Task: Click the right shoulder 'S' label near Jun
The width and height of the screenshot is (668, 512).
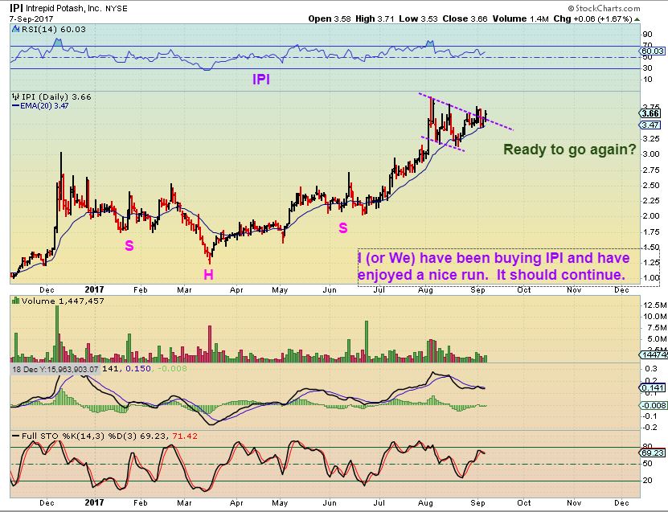Action: point(343,228)
